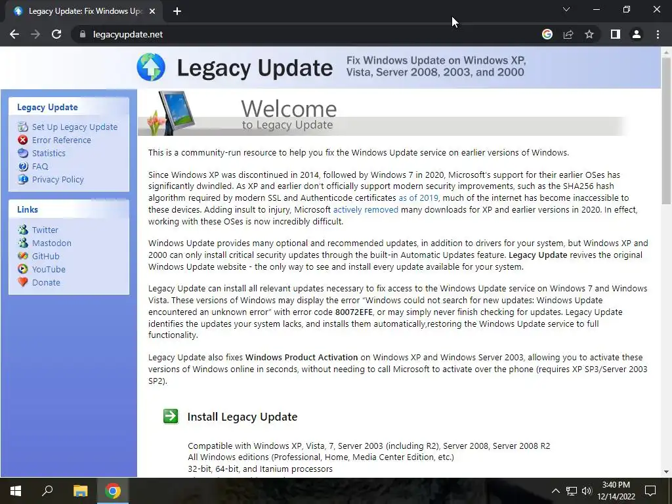
Task: Open the YouTube text link
Action: point(49,269)
